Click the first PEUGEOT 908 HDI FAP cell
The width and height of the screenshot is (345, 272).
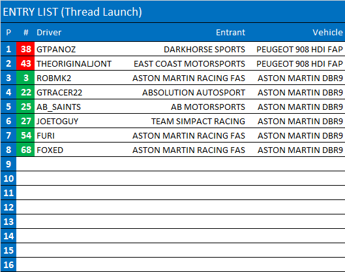point(299,49)
